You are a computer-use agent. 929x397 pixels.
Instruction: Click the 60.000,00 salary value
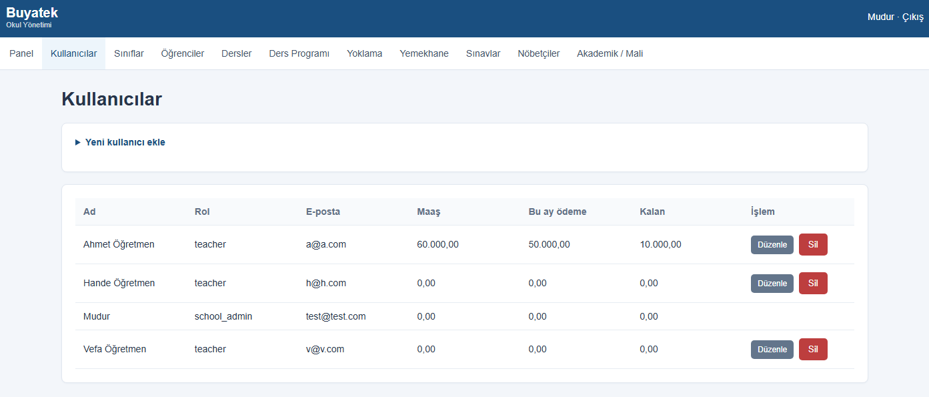point(438,244)
